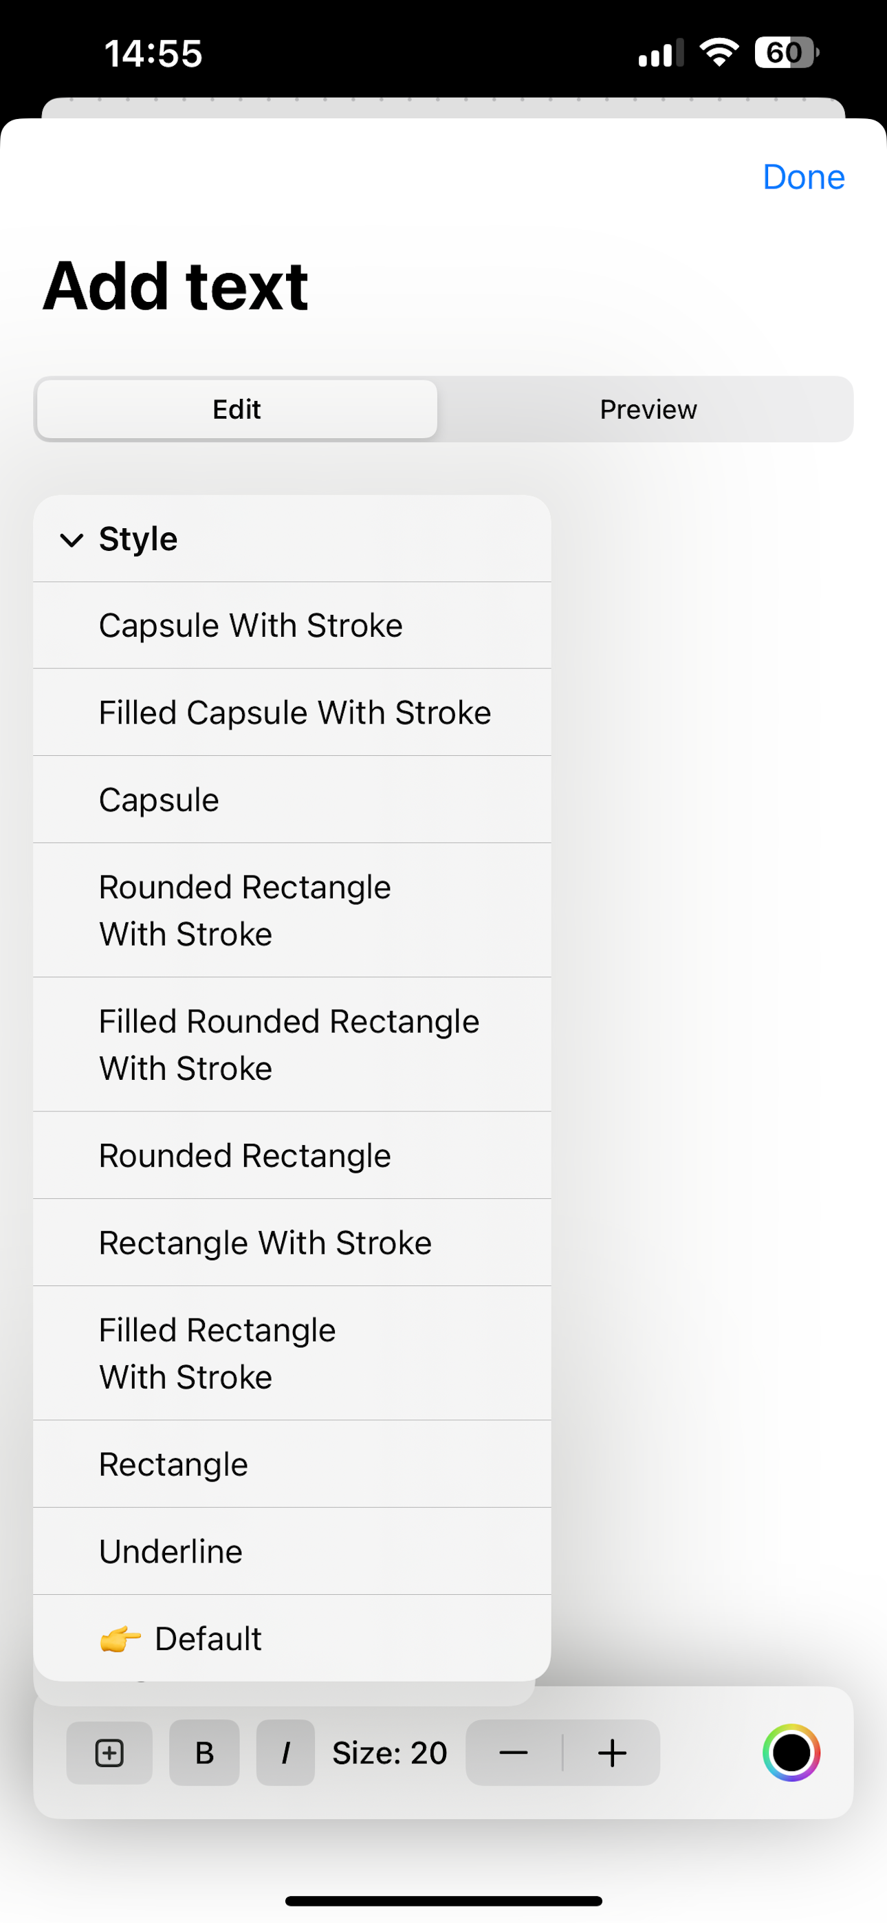Select the Underline style option
Image resolution: width=887 pixels, height=1923 pixels.
171,1551
